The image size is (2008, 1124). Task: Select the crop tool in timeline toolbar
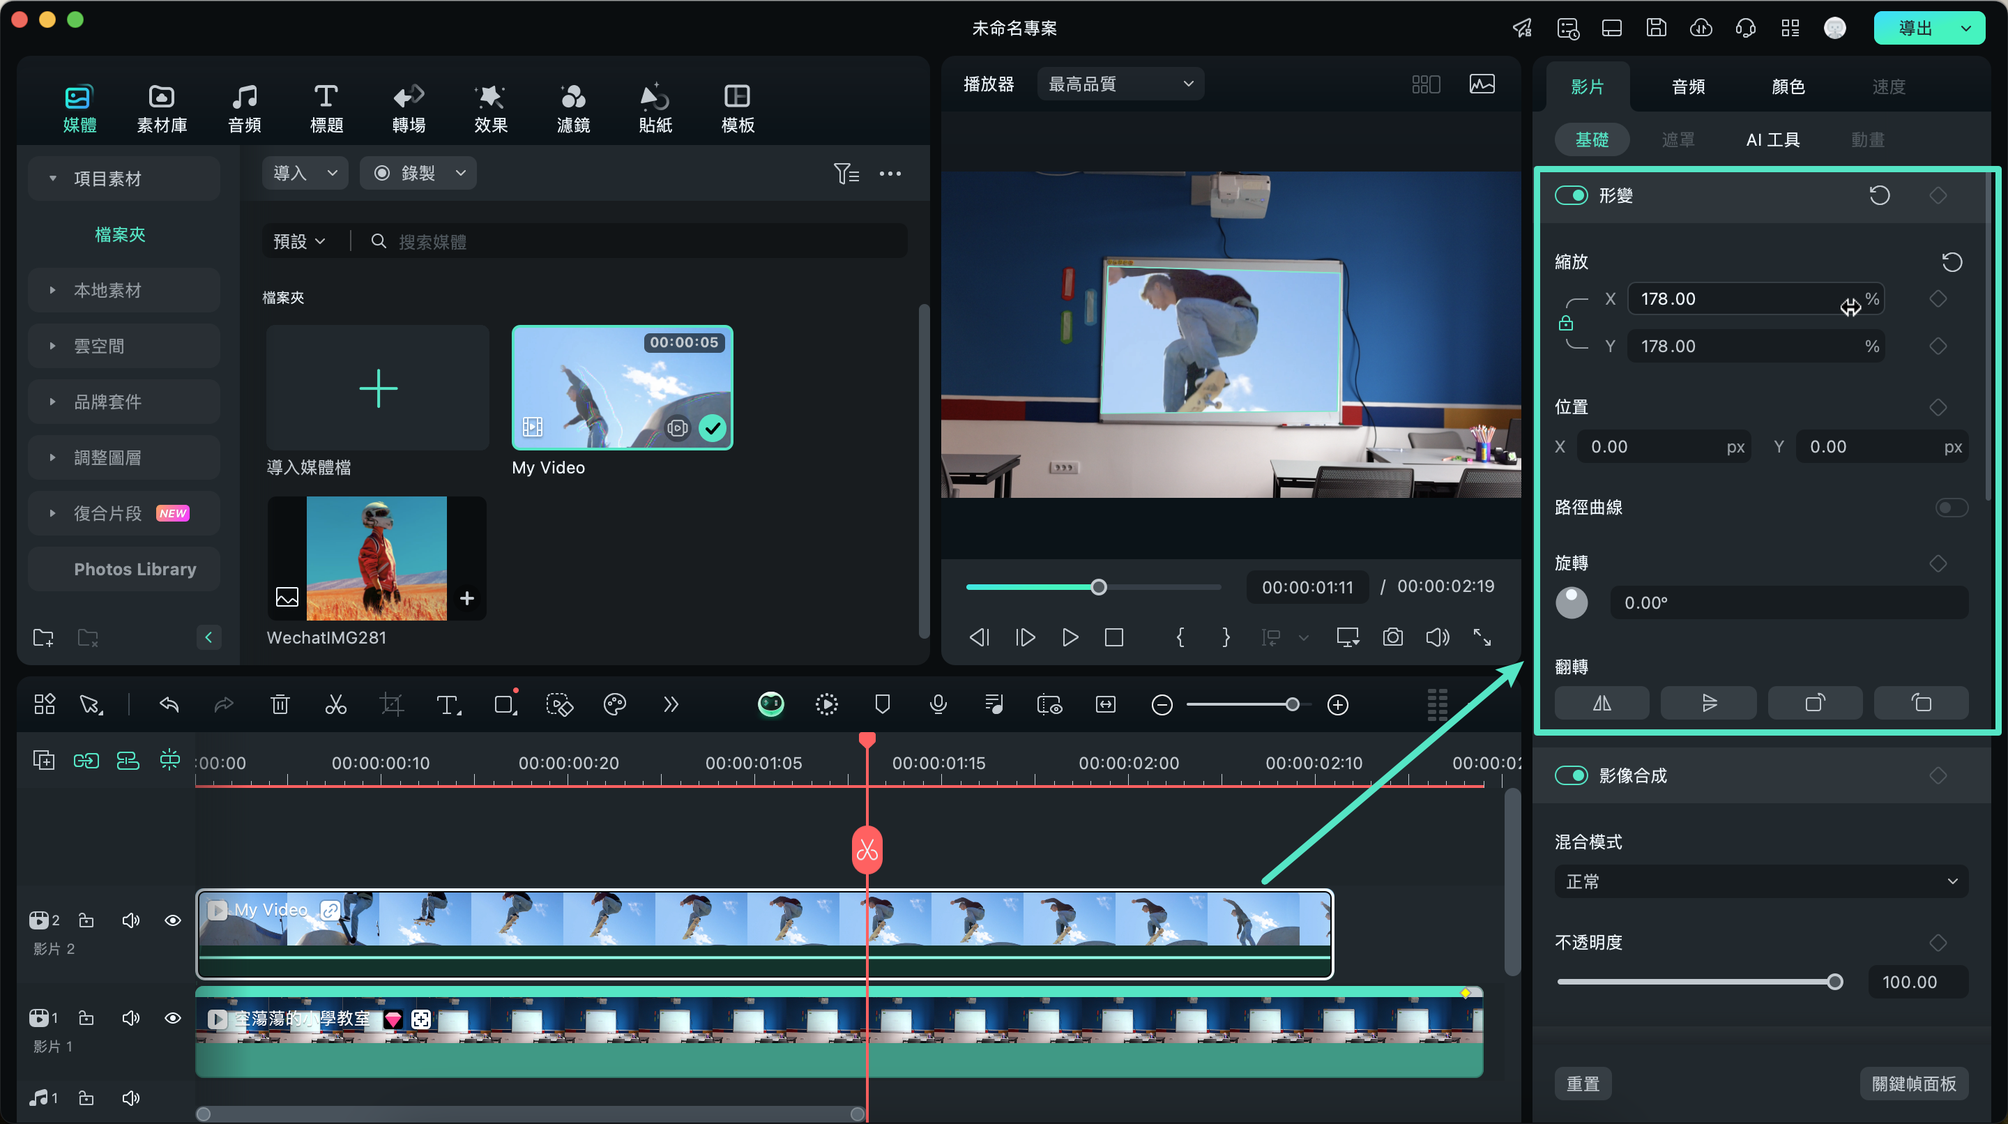391,705
